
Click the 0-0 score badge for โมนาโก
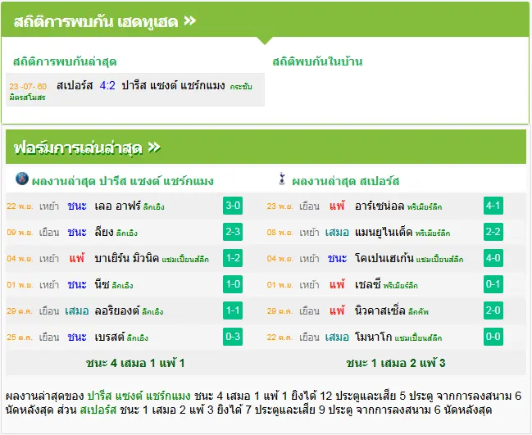(x=493, y=337)
